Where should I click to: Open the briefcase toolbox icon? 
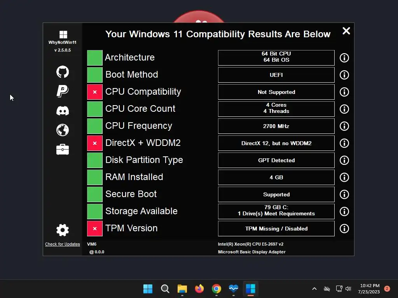coord(63,149)
